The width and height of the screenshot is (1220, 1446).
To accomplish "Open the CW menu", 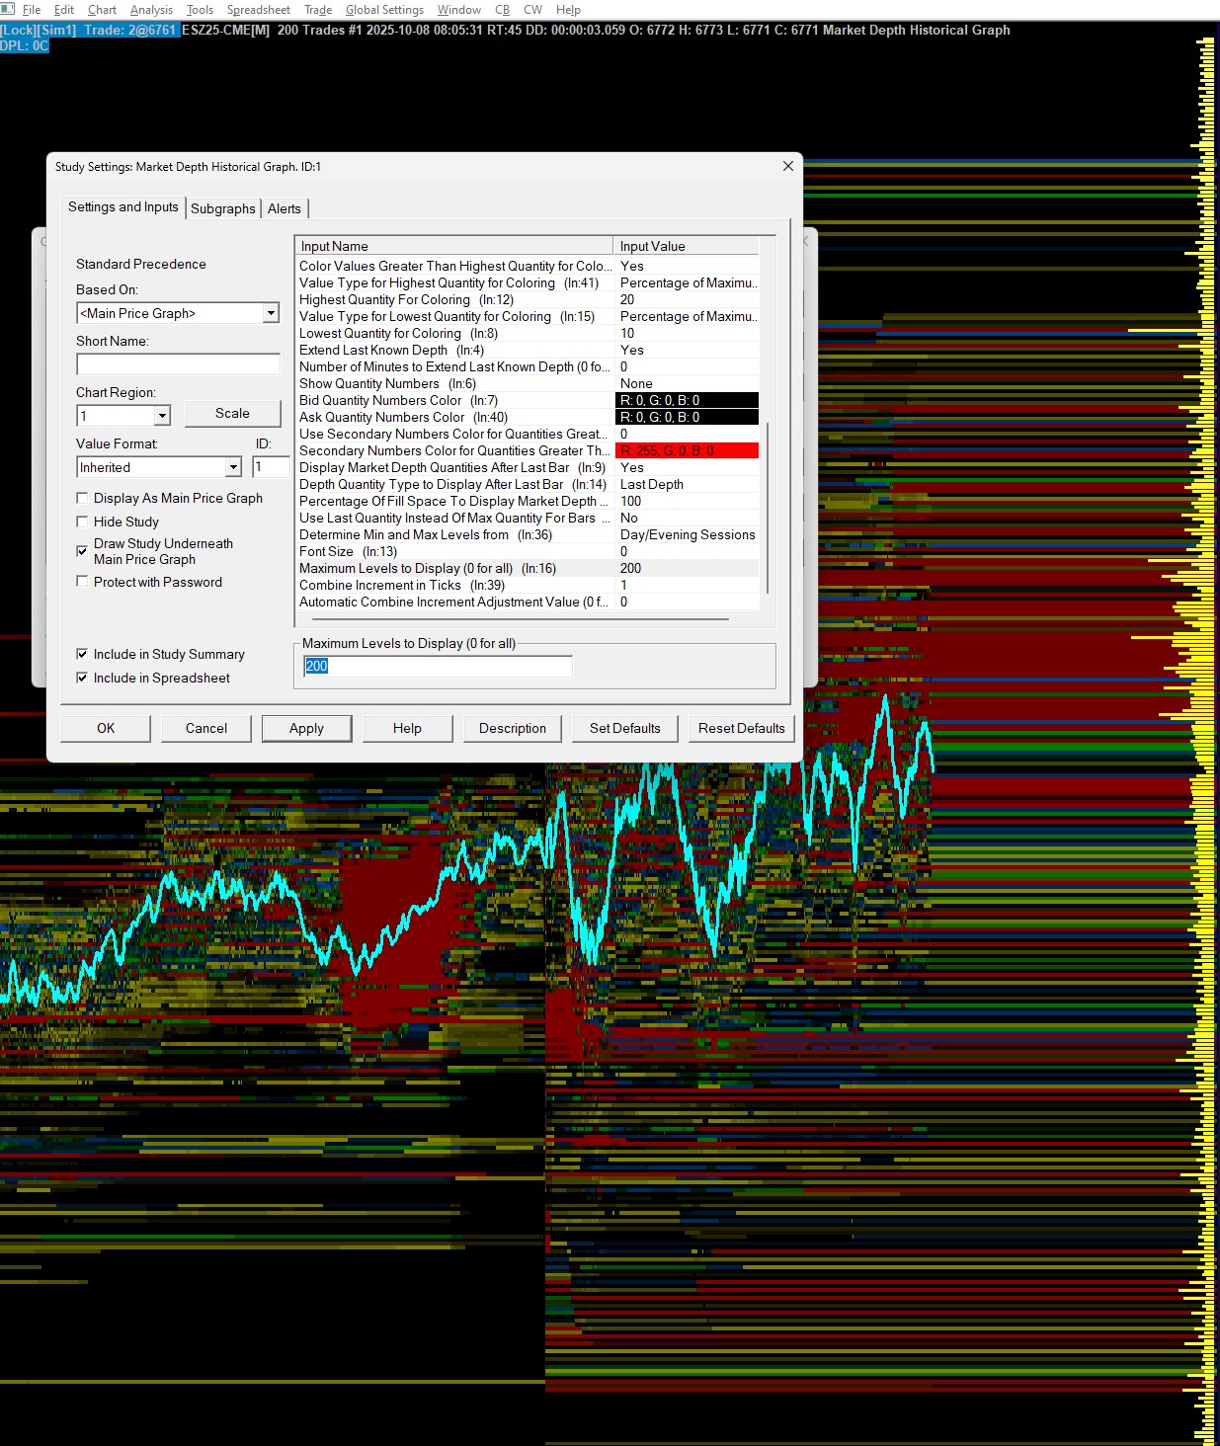I will [x=533, y=10].
